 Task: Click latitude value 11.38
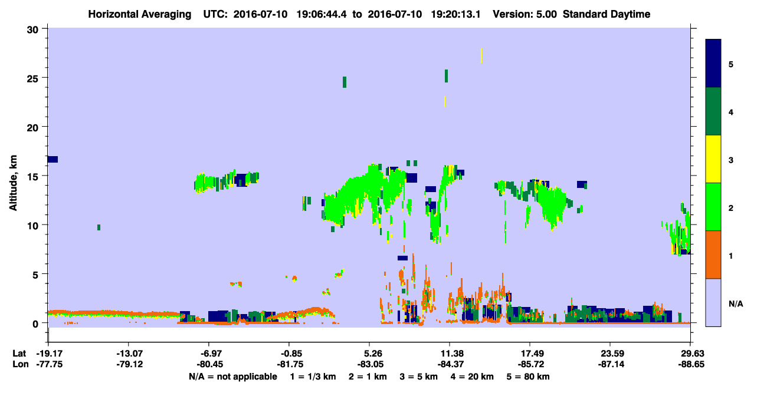pyautogui.click(x=450, y=354)
